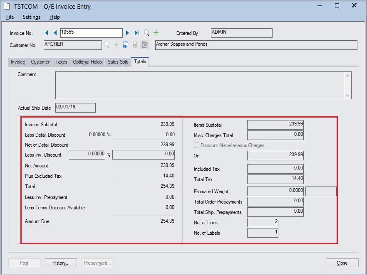Click the Estimated Weight unit field
Viewport: 367px width, 275px height.
tap(321, 191)
